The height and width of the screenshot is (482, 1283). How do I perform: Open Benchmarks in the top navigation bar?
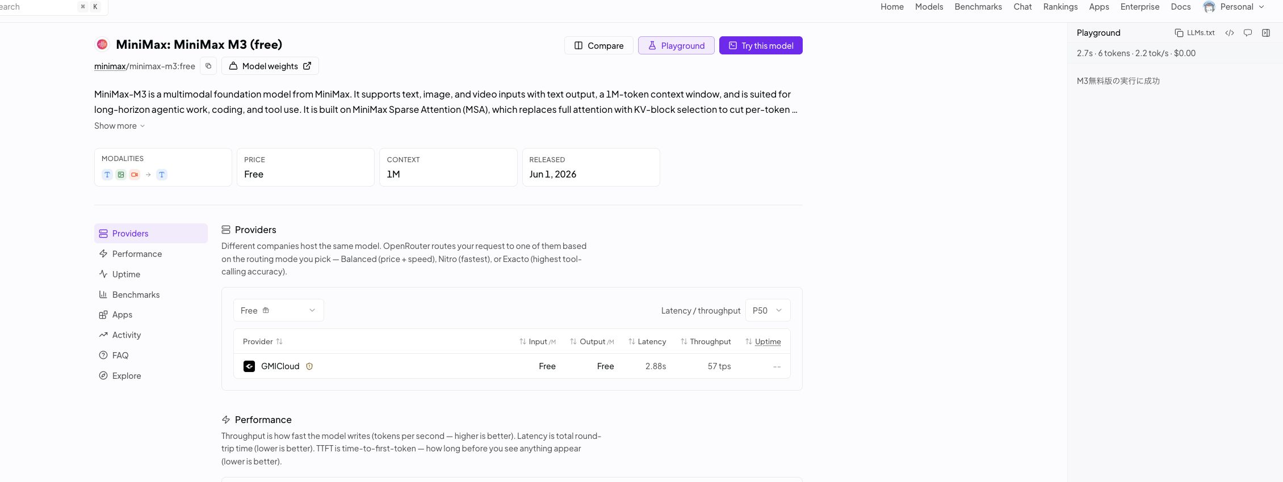pos(978,7)
